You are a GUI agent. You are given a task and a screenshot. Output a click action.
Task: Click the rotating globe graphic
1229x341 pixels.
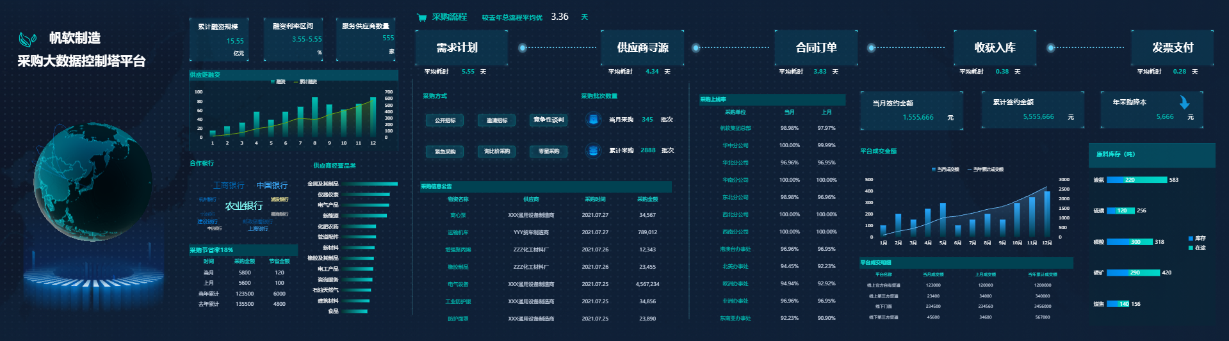coord(93,182)
